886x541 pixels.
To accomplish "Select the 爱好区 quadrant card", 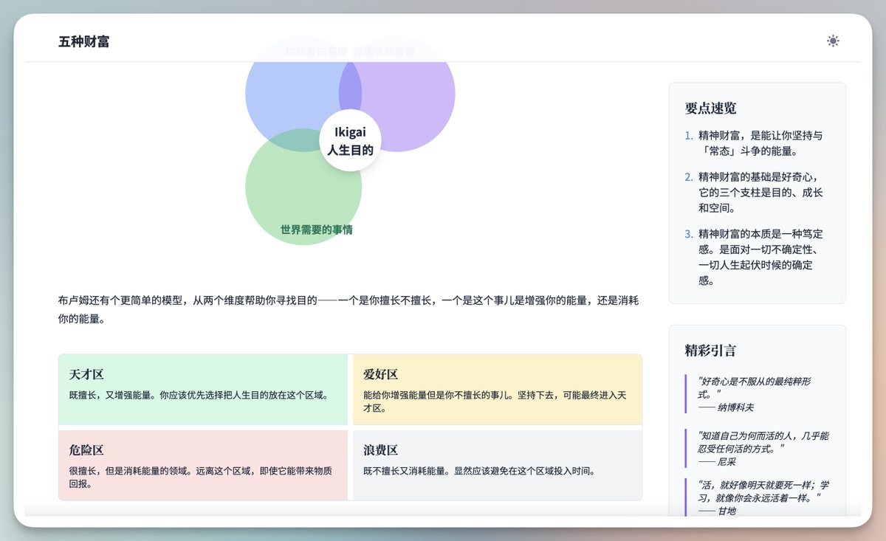I will coord(498,390).
